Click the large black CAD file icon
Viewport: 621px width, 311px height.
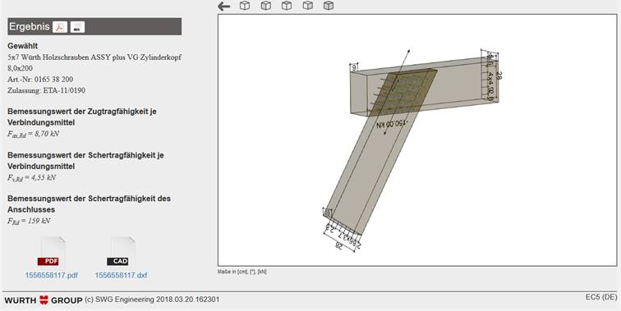[x=121, y=254]
